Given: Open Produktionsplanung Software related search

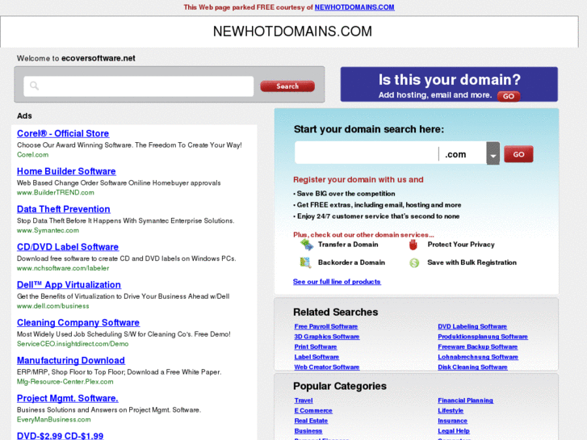Looking at the screenshot, I should pos(483,337).
